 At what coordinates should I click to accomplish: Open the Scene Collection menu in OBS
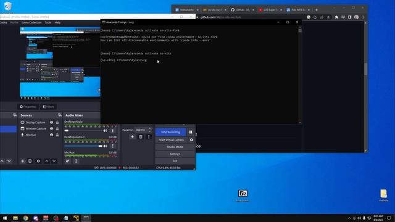coord(31,23)
